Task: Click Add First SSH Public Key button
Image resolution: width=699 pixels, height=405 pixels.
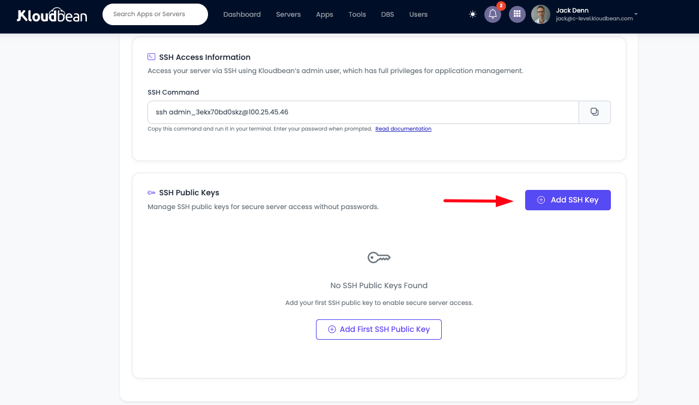Action: tap(379, 330)
